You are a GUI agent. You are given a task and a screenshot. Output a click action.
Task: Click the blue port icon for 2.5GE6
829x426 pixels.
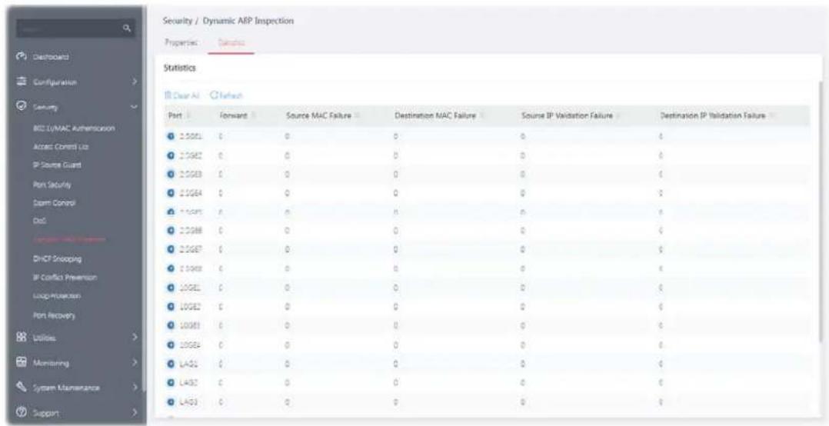170,231
